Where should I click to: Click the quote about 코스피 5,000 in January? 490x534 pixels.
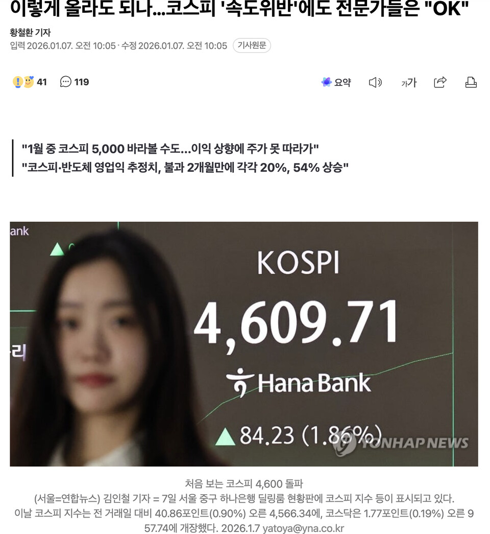pyautogui.click(x=170, y=149)
